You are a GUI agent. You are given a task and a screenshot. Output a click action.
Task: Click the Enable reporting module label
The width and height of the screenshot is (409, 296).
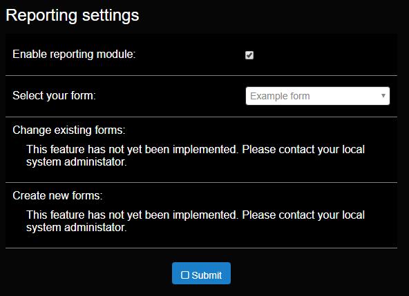coord(74,55)
